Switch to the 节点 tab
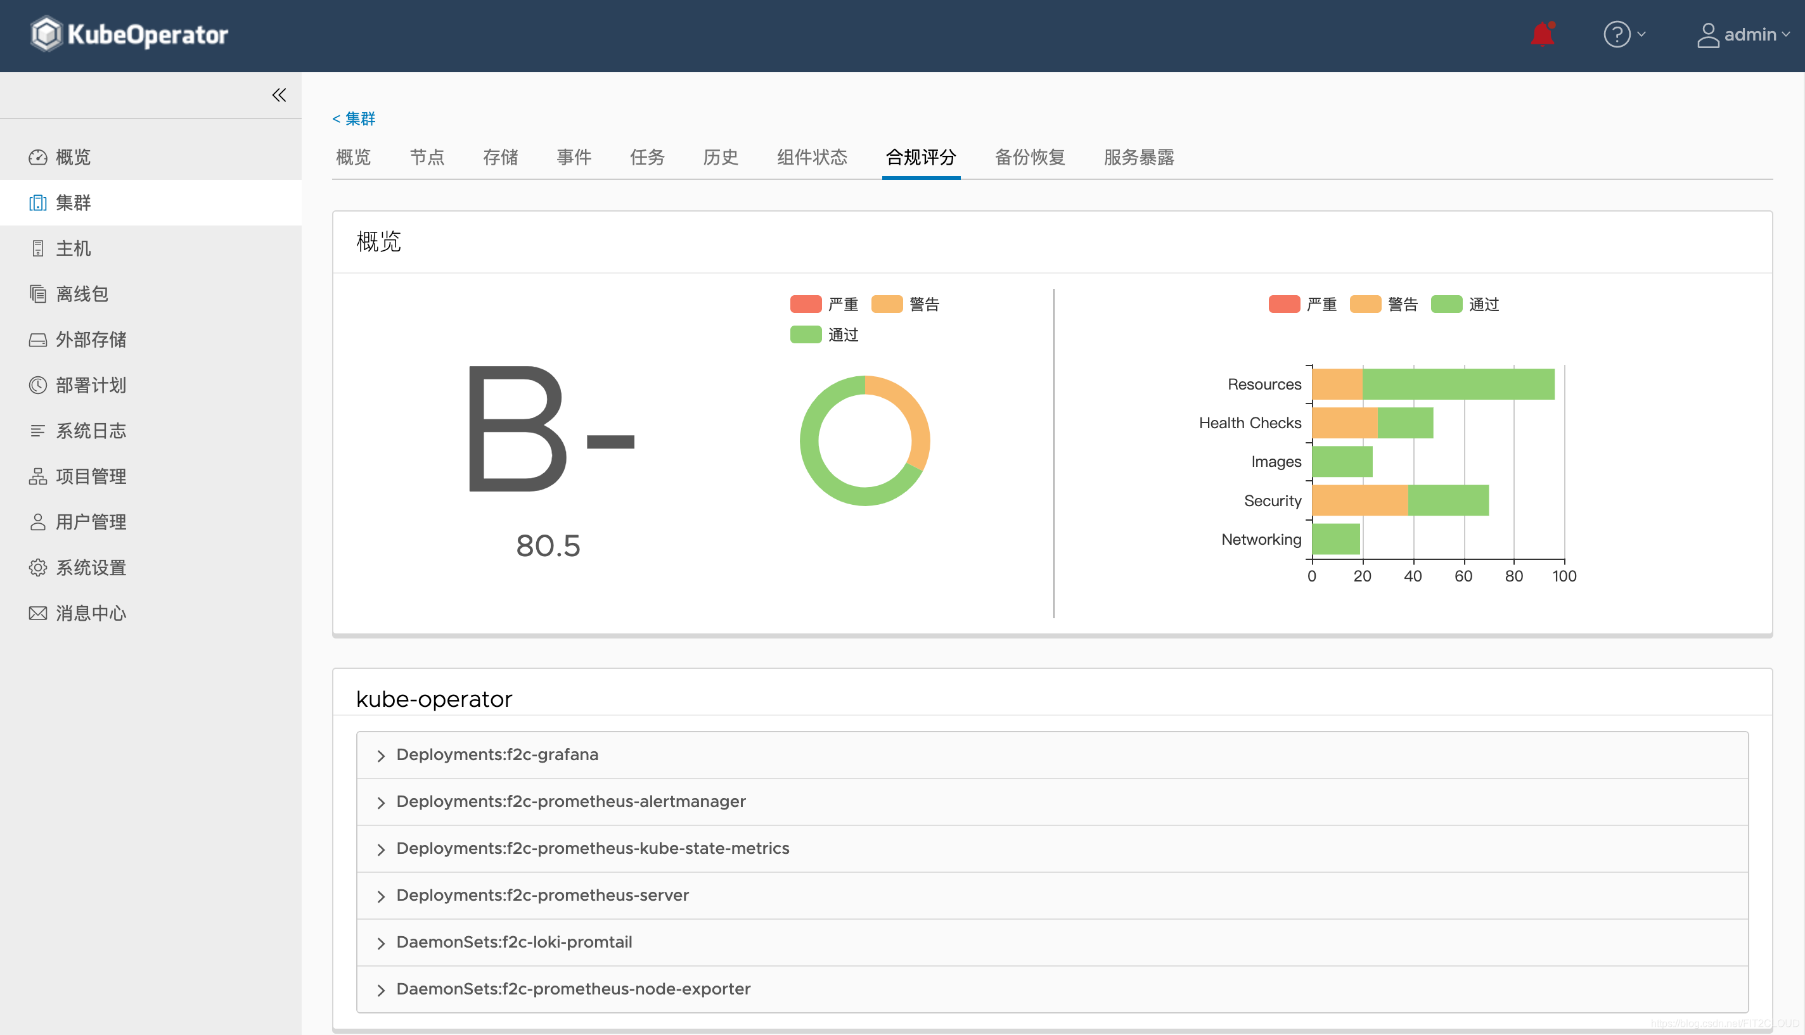Screen dimensions: 1805x1035 (427, 157)
